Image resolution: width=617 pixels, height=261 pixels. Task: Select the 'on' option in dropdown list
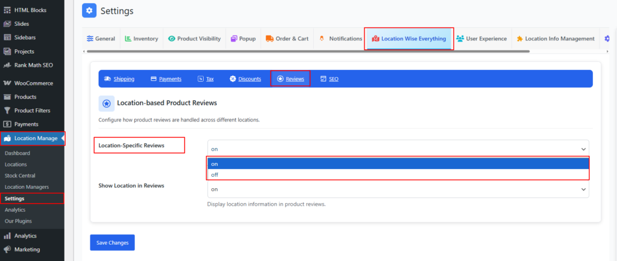(x=398, y=164)
